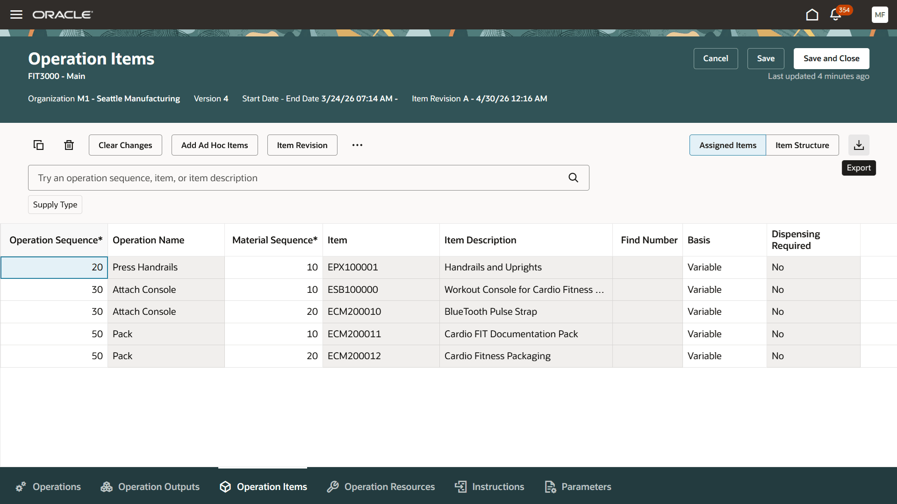The width and height of the screenshot is (897, 504).
Task: Select the Assigned Items view
Action: [x=727, y=145]
